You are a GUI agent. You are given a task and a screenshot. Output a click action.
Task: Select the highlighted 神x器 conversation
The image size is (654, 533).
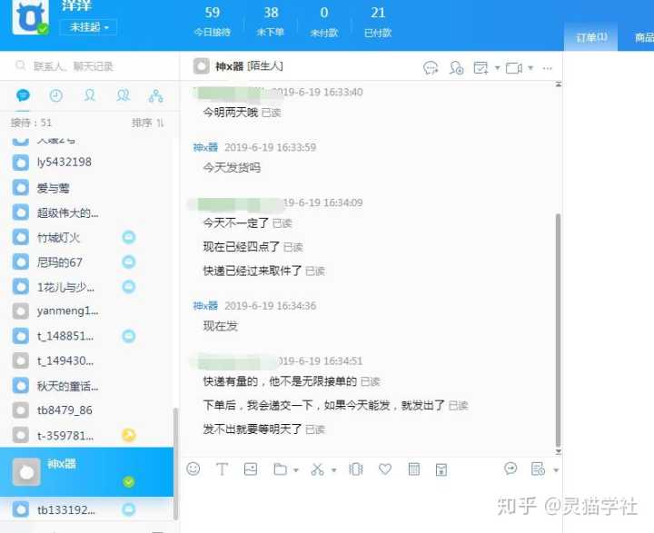tap(87, 471)
